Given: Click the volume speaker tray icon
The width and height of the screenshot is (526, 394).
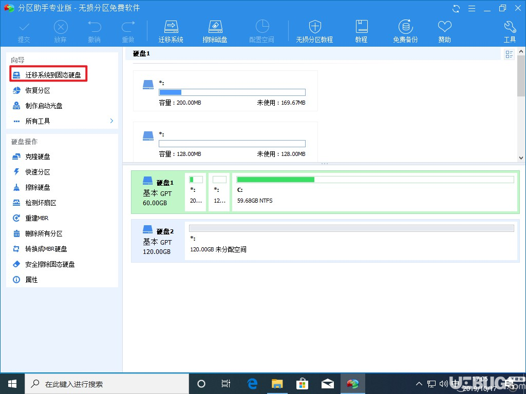Looking at the screenshot, I should tap(443, 384).
